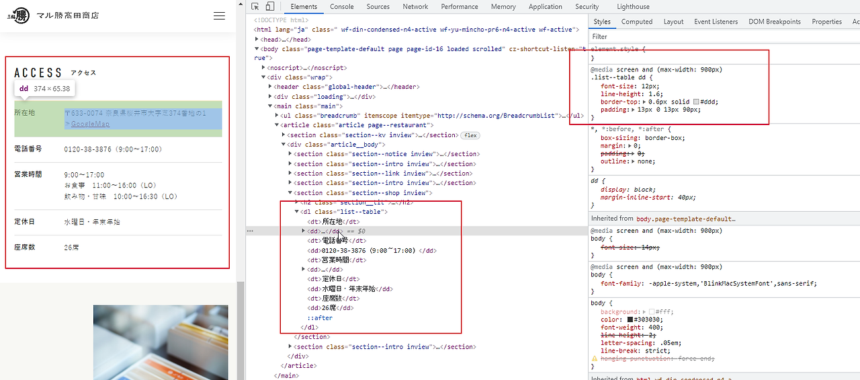Click the #fff background color swatch
Image resolution: width=860 pixels, height=380 pixels.
click(x=650, y=312)
